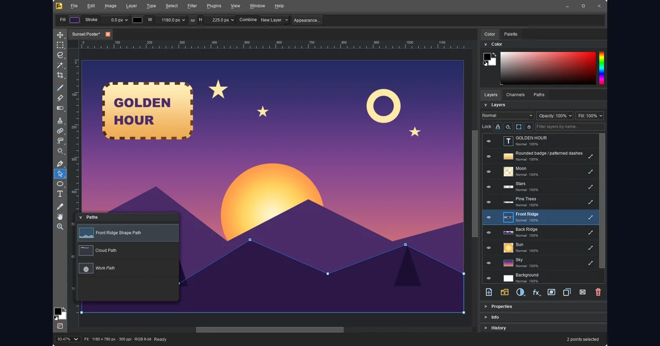Select the Brush tool
Viewport: 660px width, 346px height.
coord(60,88)
